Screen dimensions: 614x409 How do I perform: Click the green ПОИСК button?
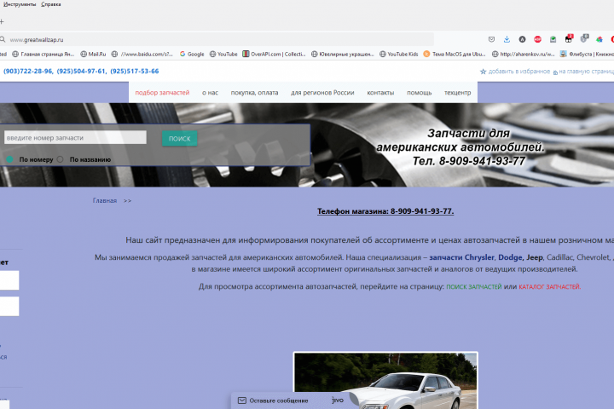click(180, 139)
